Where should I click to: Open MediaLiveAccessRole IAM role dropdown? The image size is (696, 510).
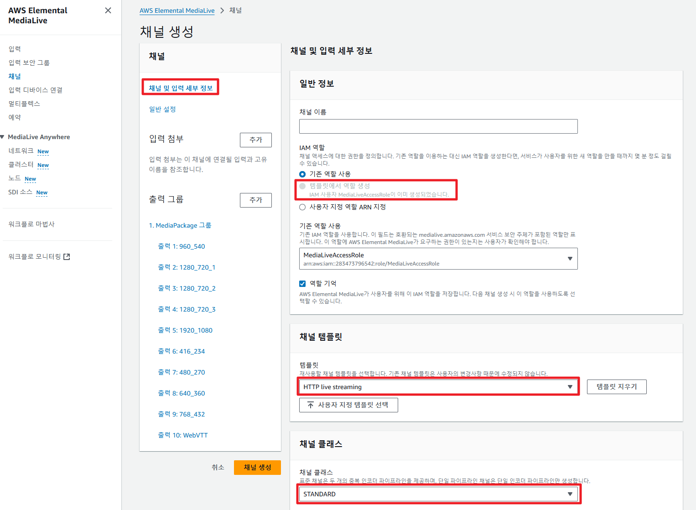(x=438, y=259)
